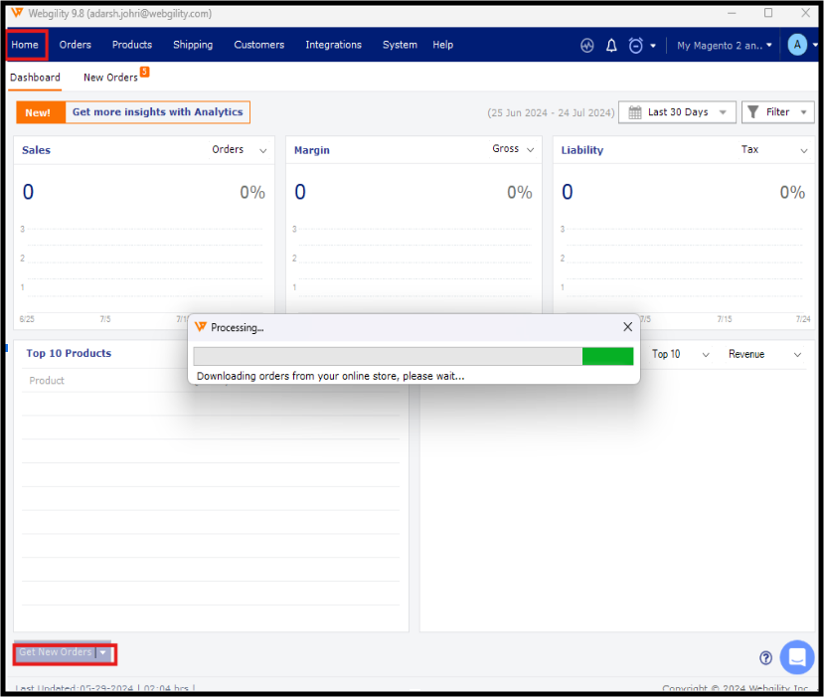Open the Top 10 dropdown
824x697 pixels.
click(x=681, y=354)
